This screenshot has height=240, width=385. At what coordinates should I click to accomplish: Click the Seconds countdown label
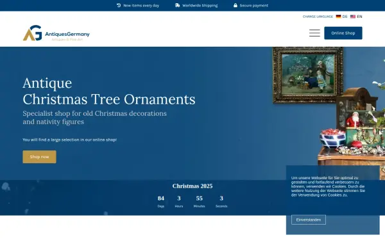(x=221, y=206)
